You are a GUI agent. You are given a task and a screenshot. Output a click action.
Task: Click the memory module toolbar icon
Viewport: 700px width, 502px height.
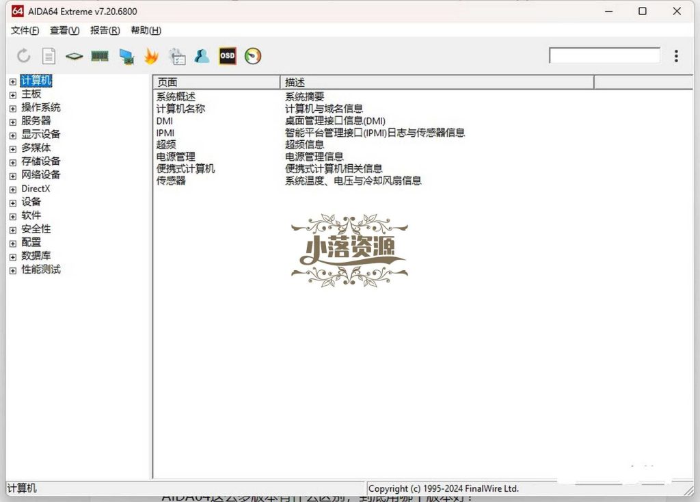100,56
